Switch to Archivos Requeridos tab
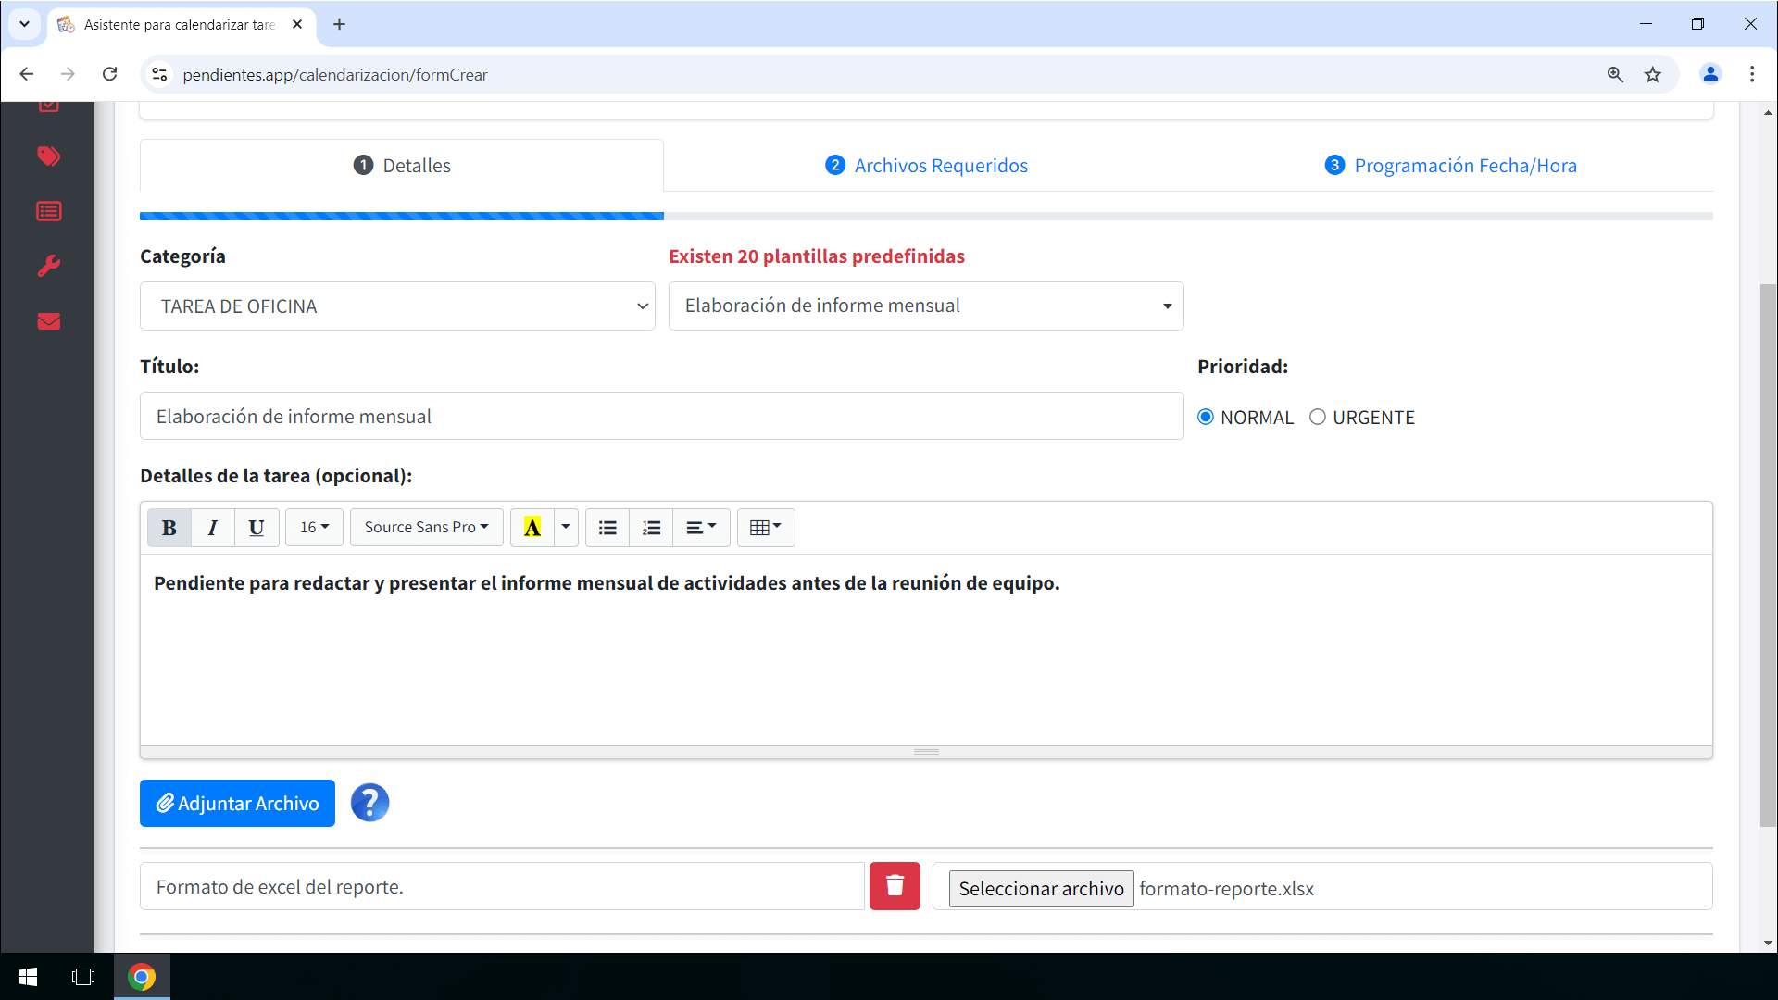Viewport: 1778px width, 1000px height. pyautogui.click(x=927, y=166)
